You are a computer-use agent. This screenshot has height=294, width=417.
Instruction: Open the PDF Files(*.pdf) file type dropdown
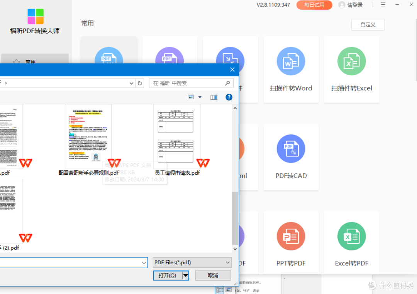pos(192,262)
